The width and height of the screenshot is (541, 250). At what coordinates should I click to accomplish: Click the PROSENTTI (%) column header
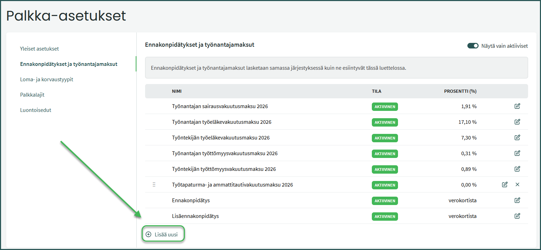pyautogui.click(x=460, y=91)
